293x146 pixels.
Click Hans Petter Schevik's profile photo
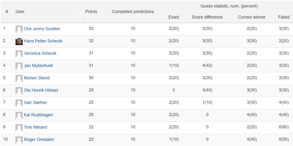point(19,41)
